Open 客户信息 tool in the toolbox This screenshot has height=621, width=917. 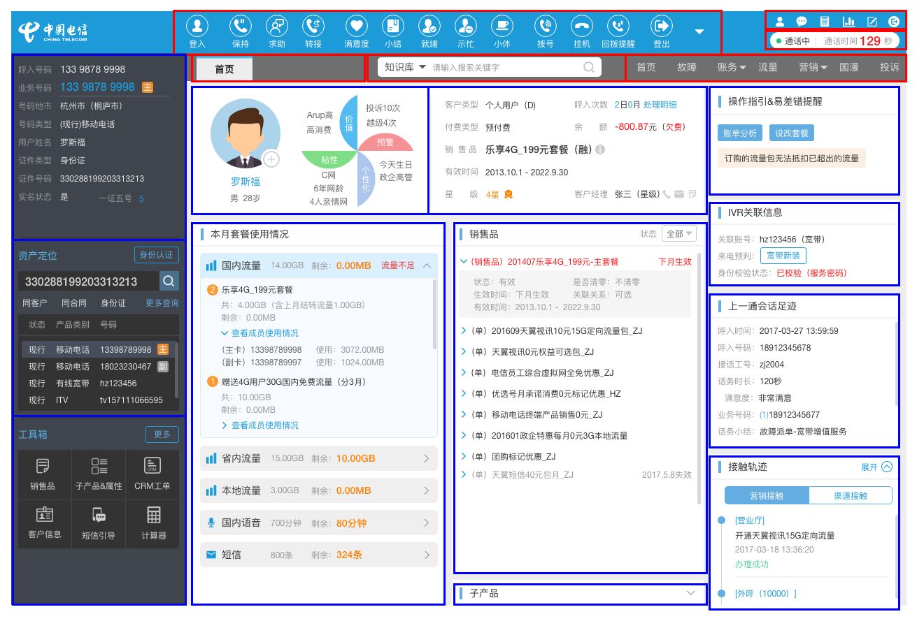coord(43,523)
